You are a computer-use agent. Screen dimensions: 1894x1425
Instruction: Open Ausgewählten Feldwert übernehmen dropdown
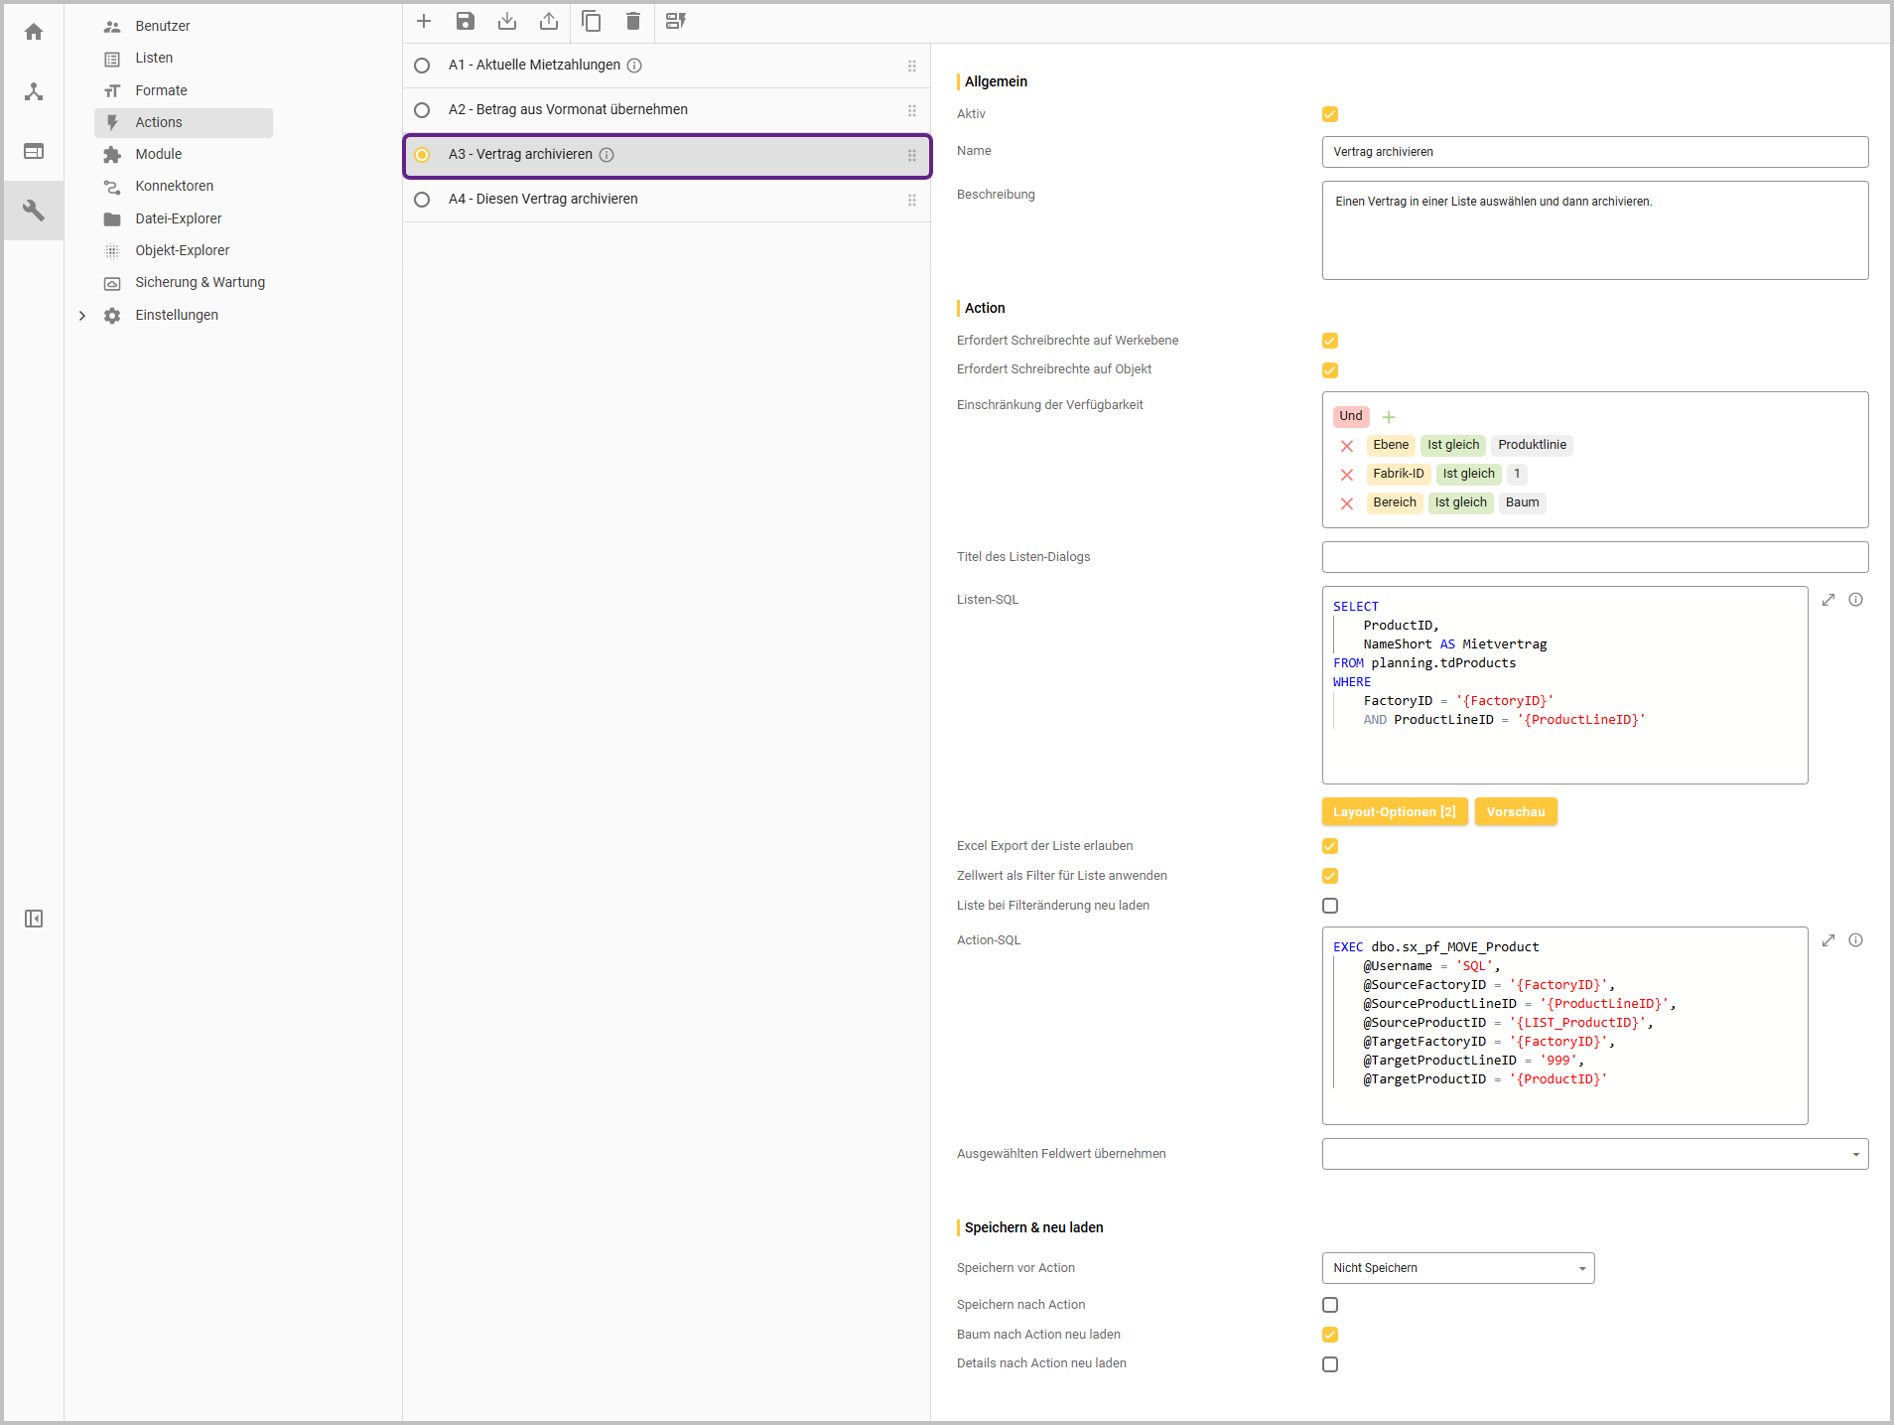tap(1595, 1154)
